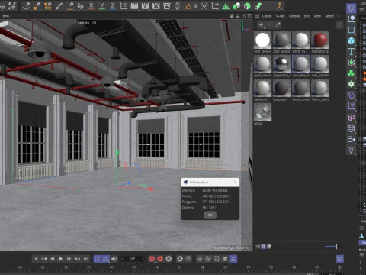The image size is (366, 275).
Task: Select the white_PS material
Action: point(301,40)
